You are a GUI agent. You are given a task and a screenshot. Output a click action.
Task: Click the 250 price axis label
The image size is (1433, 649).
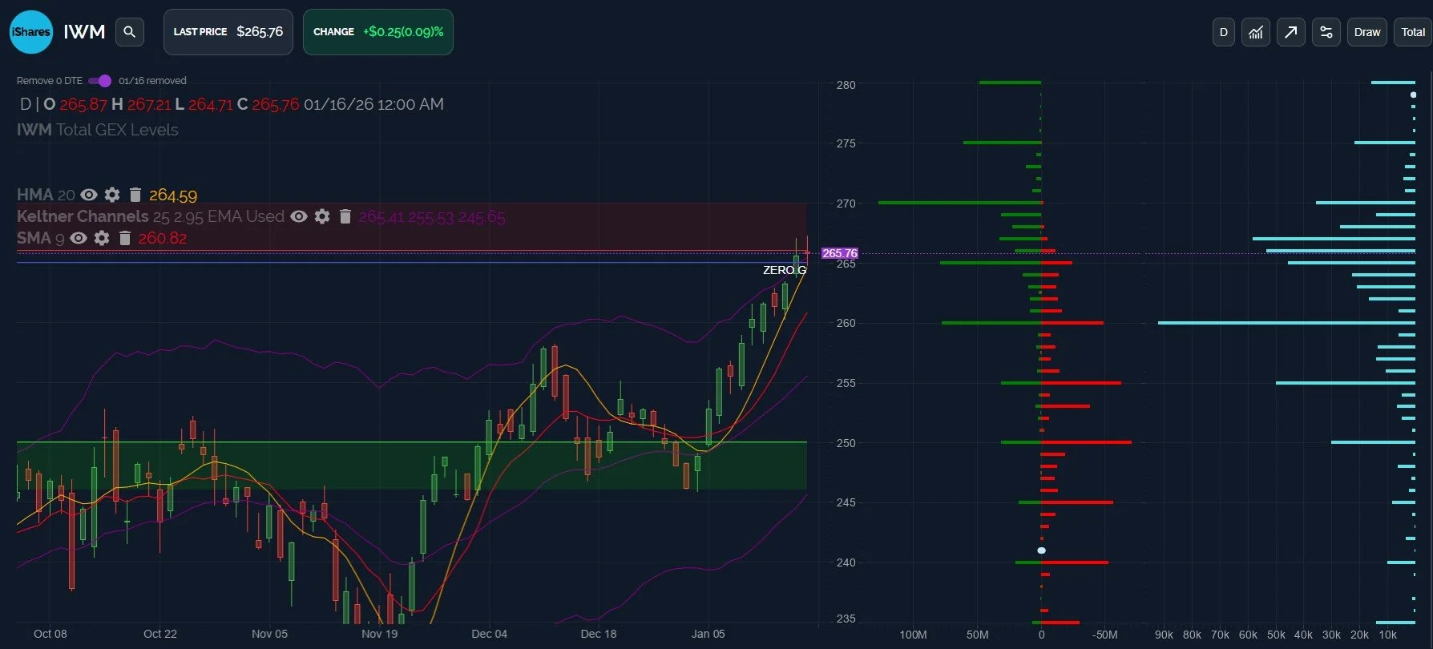846,443
